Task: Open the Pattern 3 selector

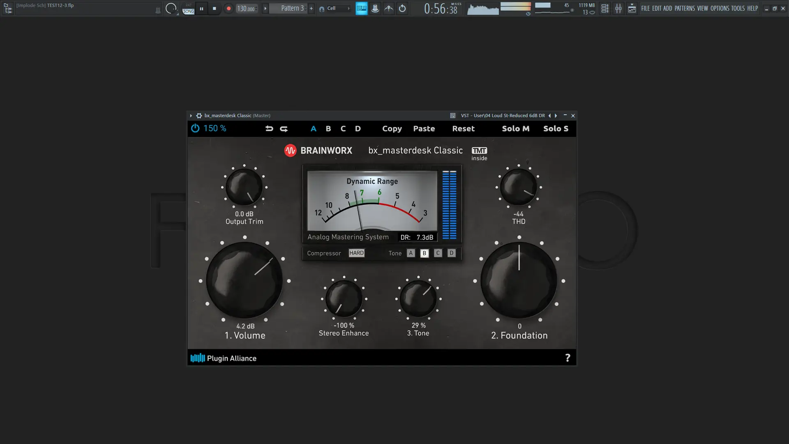Action: [292, 8]
